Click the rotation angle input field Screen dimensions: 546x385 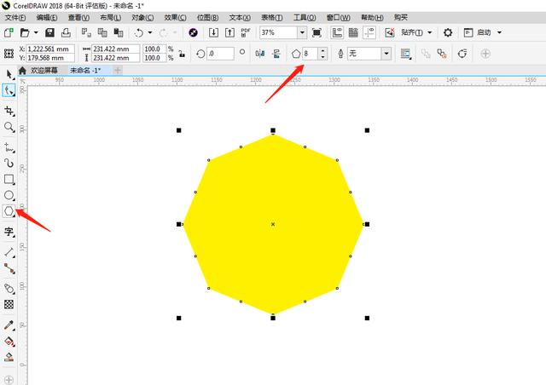click(220, 54)
